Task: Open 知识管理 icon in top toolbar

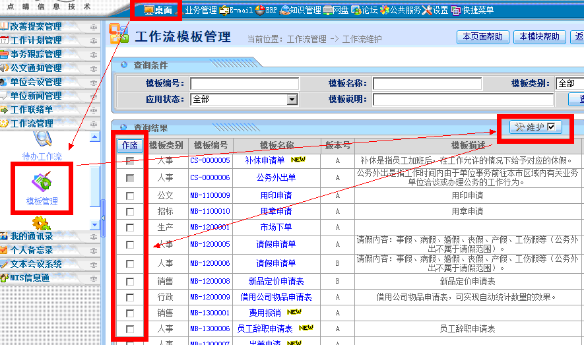Action: tap(285, 10)
